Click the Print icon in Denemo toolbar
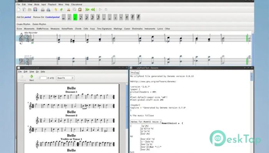 [43, 10]
